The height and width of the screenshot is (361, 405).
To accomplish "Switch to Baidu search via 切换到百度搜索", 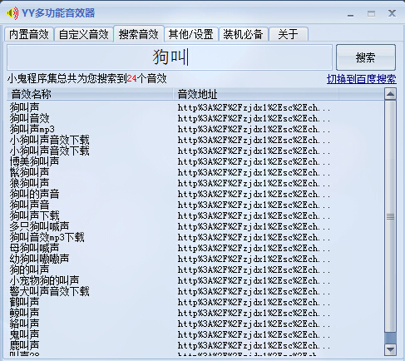I will point(361,79).
